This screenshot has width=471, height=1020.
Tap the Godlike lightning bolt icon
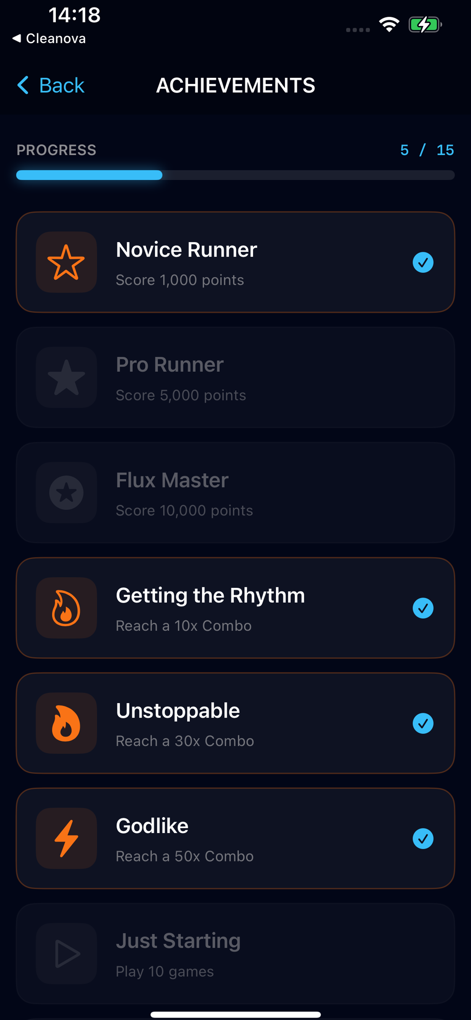pos(66,838)
